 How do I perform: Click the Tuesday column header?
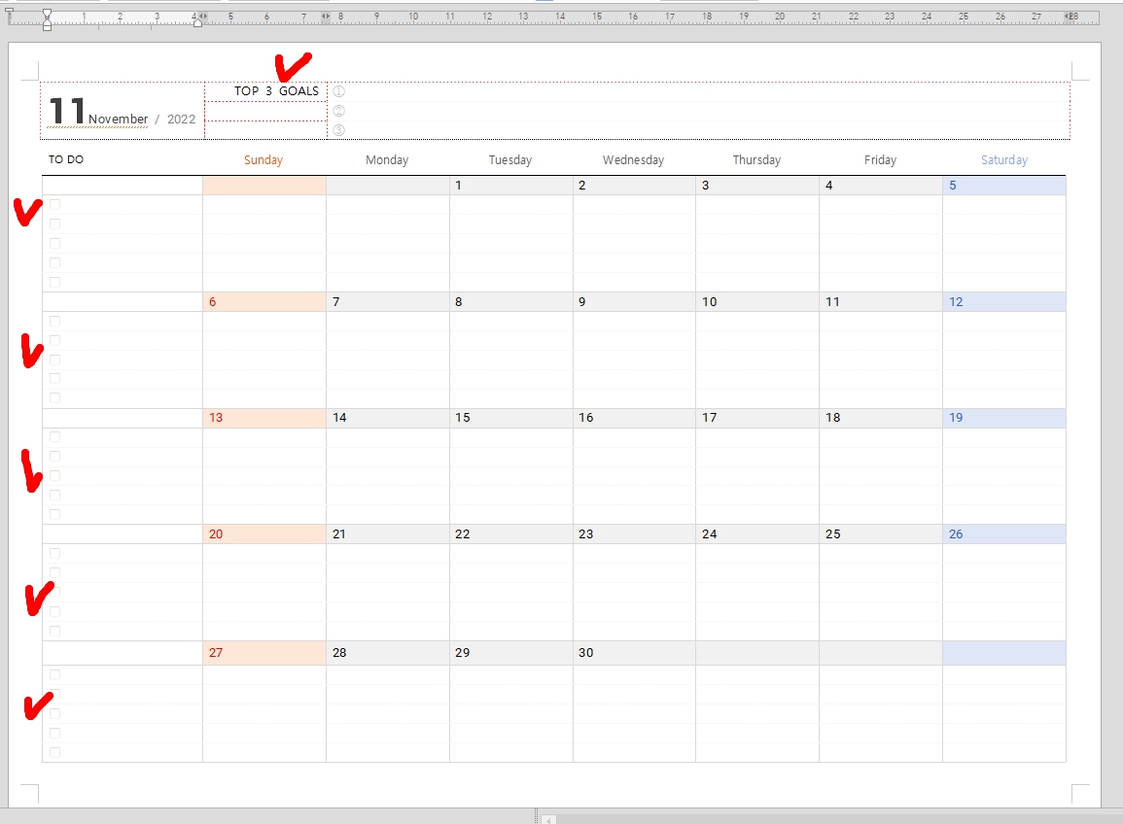[510, 159]
